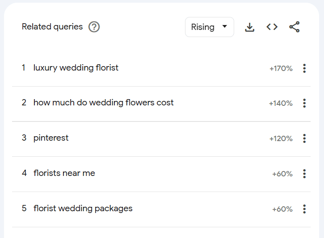The width and height of the screenshot is (324, 238).
Task: Click the Related queries heading
Action: point(52,27)
